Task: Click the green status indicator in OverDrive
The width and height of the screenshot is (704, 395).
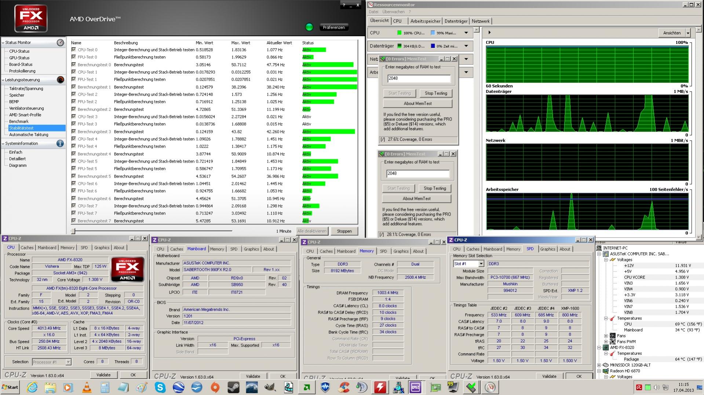Action: tap(309, 27)
